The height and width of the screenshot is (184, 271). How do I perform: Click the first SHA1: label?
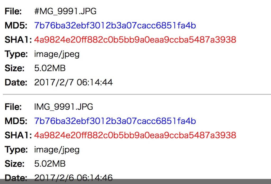[x=18, y=40]
